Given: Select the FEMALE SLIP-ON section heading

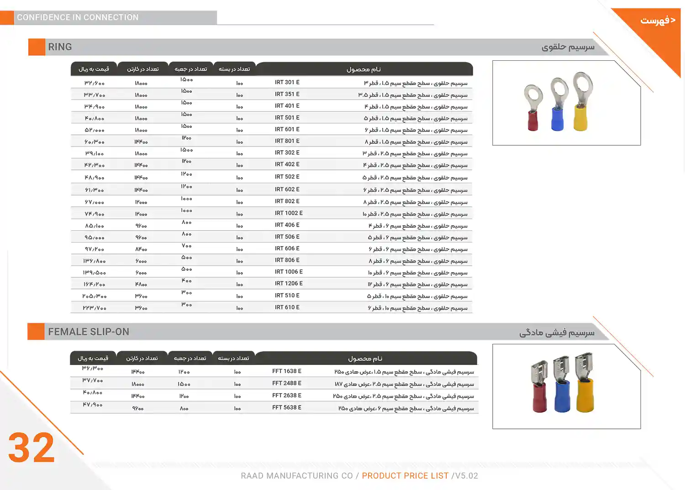Looking at the screenshot, I should pos(89,332).
